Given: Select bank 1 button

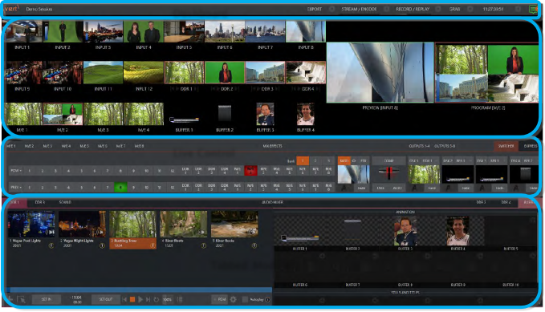Looking at the screenshot, I should (303, 161).
